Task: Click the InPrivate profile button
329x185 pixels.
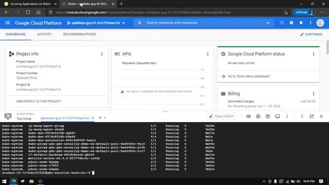Action: 304,12
